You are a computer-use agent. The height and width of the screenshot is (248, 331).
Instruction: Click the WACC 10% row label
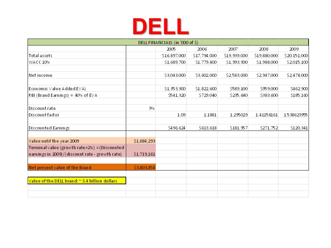[39, 62]
